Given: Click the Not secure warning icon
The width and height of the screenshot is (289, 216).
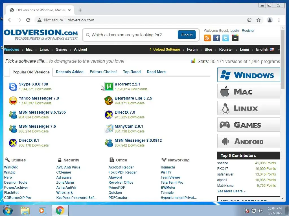Looking at the screenshot, I should tap(40, 20).
